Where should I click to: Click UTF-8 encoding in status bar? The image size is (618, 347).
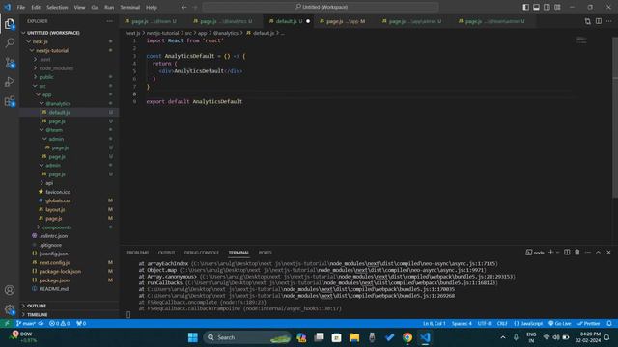click(x=485, y=324)
